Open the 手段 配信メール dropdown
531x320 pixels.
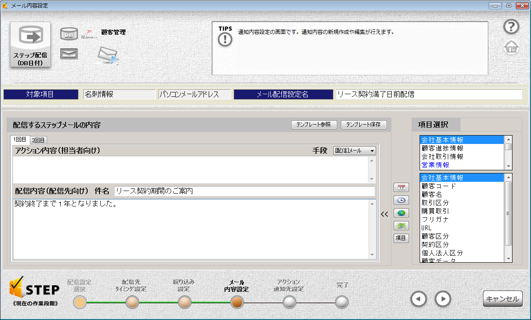(354, 151)
